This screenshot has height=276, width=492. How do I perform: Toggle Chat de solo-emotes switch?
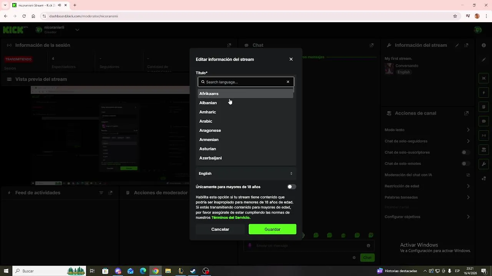pos(465,164)
